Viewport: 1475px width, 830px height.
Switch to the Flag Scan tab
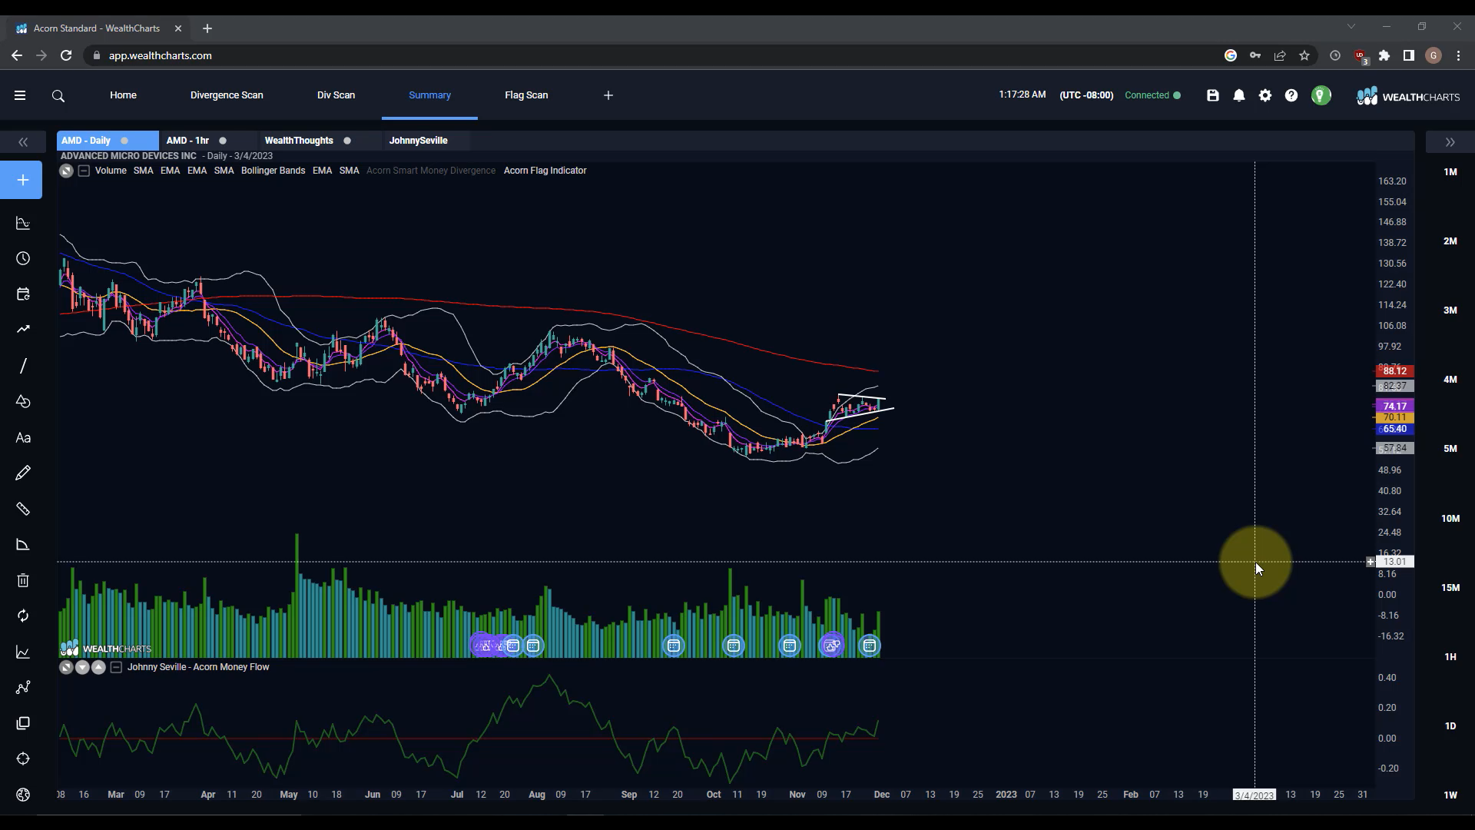[526, 95]
